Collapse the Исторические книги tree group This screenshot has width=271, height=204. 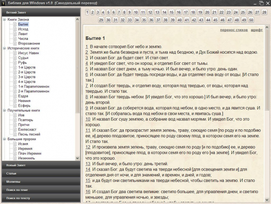(4, 48)
